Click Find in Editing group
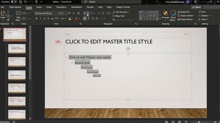The image size is (220, 123). 202,12
